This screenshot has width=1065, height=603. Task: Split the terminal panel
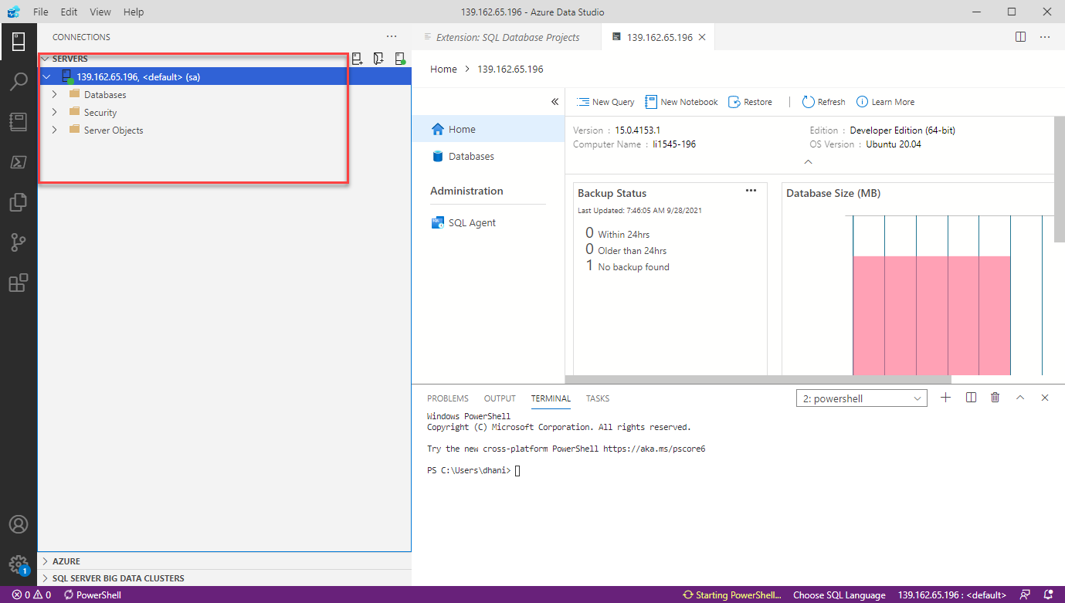pyautogui.click(x=972, y=398)
